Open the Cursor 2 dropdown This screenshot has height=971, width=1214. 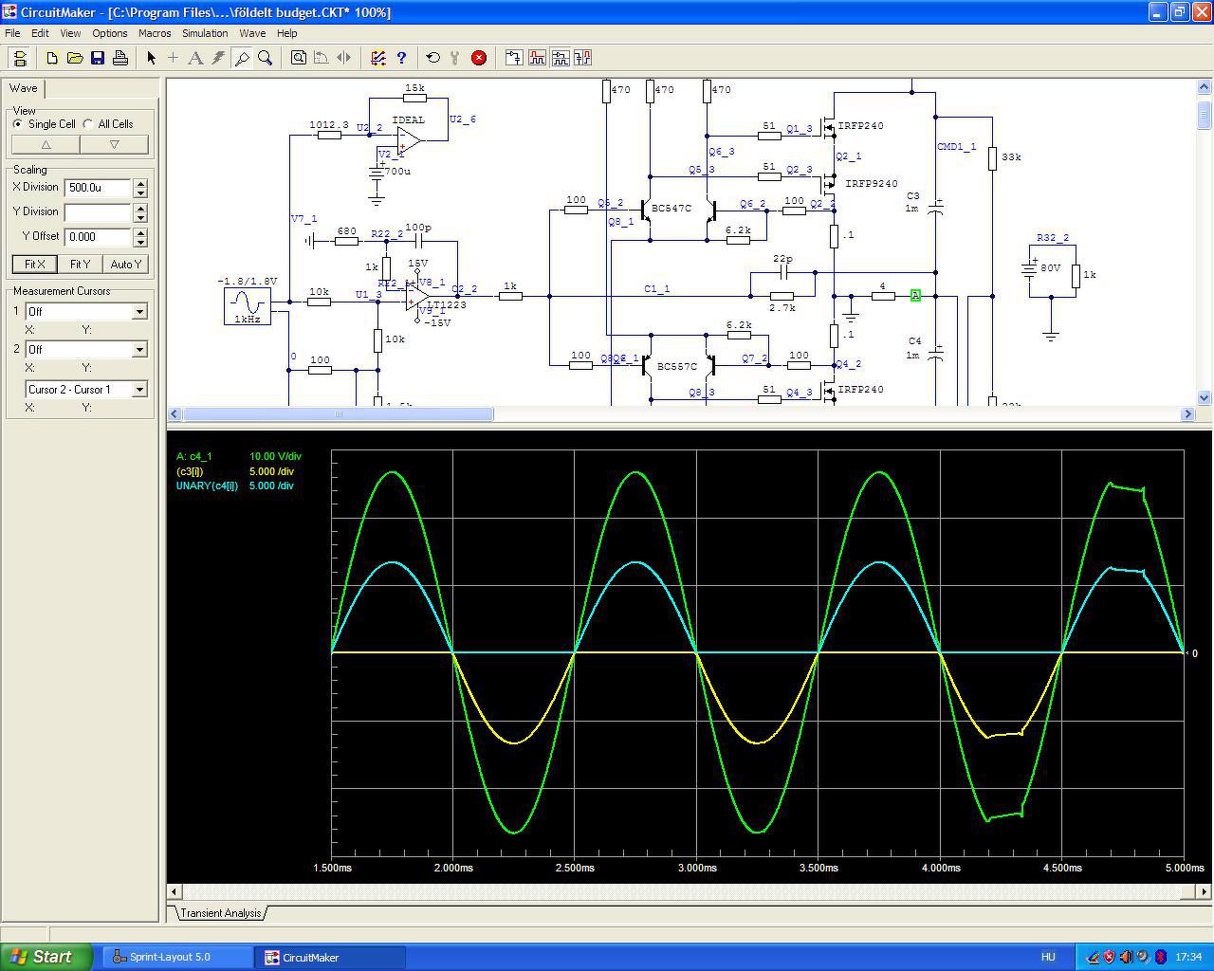click(139, 350)
